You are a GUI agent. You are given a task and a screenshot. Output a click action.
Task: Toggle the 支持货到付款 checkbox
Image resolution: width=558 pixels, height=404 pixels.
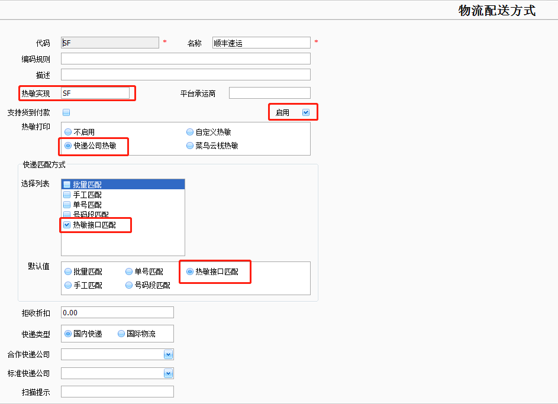tap(66, 112)
